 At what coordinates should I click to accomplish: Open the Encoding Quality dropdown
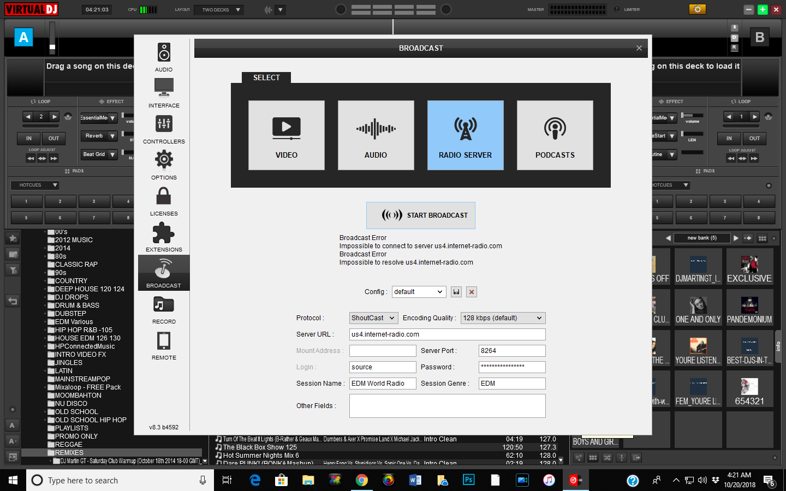[503, 318]
